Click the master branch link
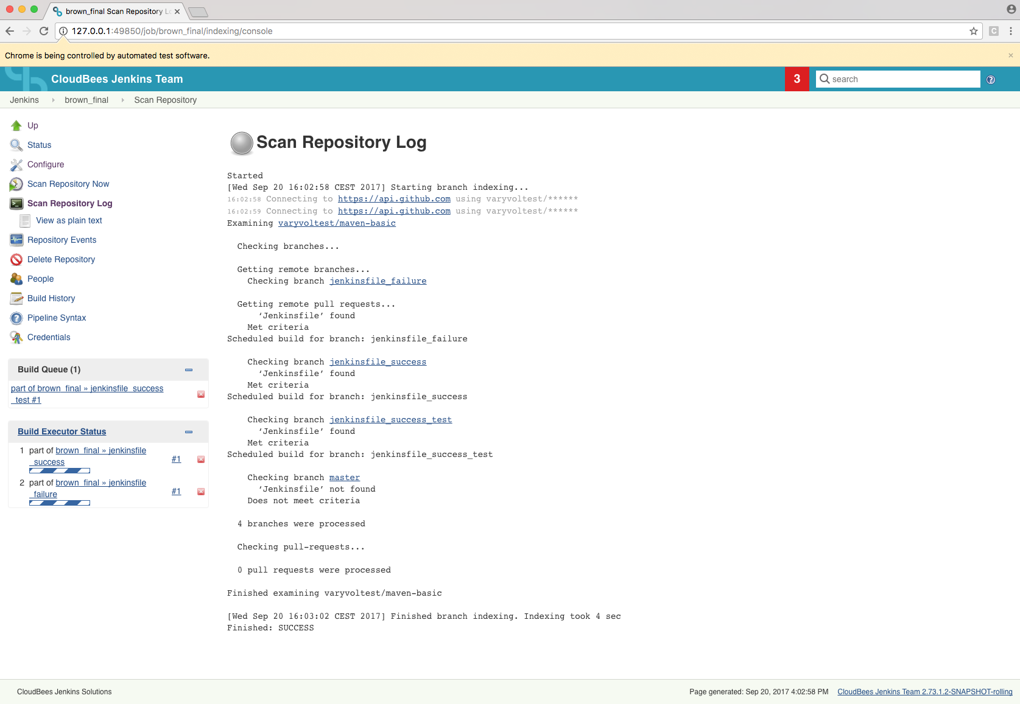 pos(345,478)
